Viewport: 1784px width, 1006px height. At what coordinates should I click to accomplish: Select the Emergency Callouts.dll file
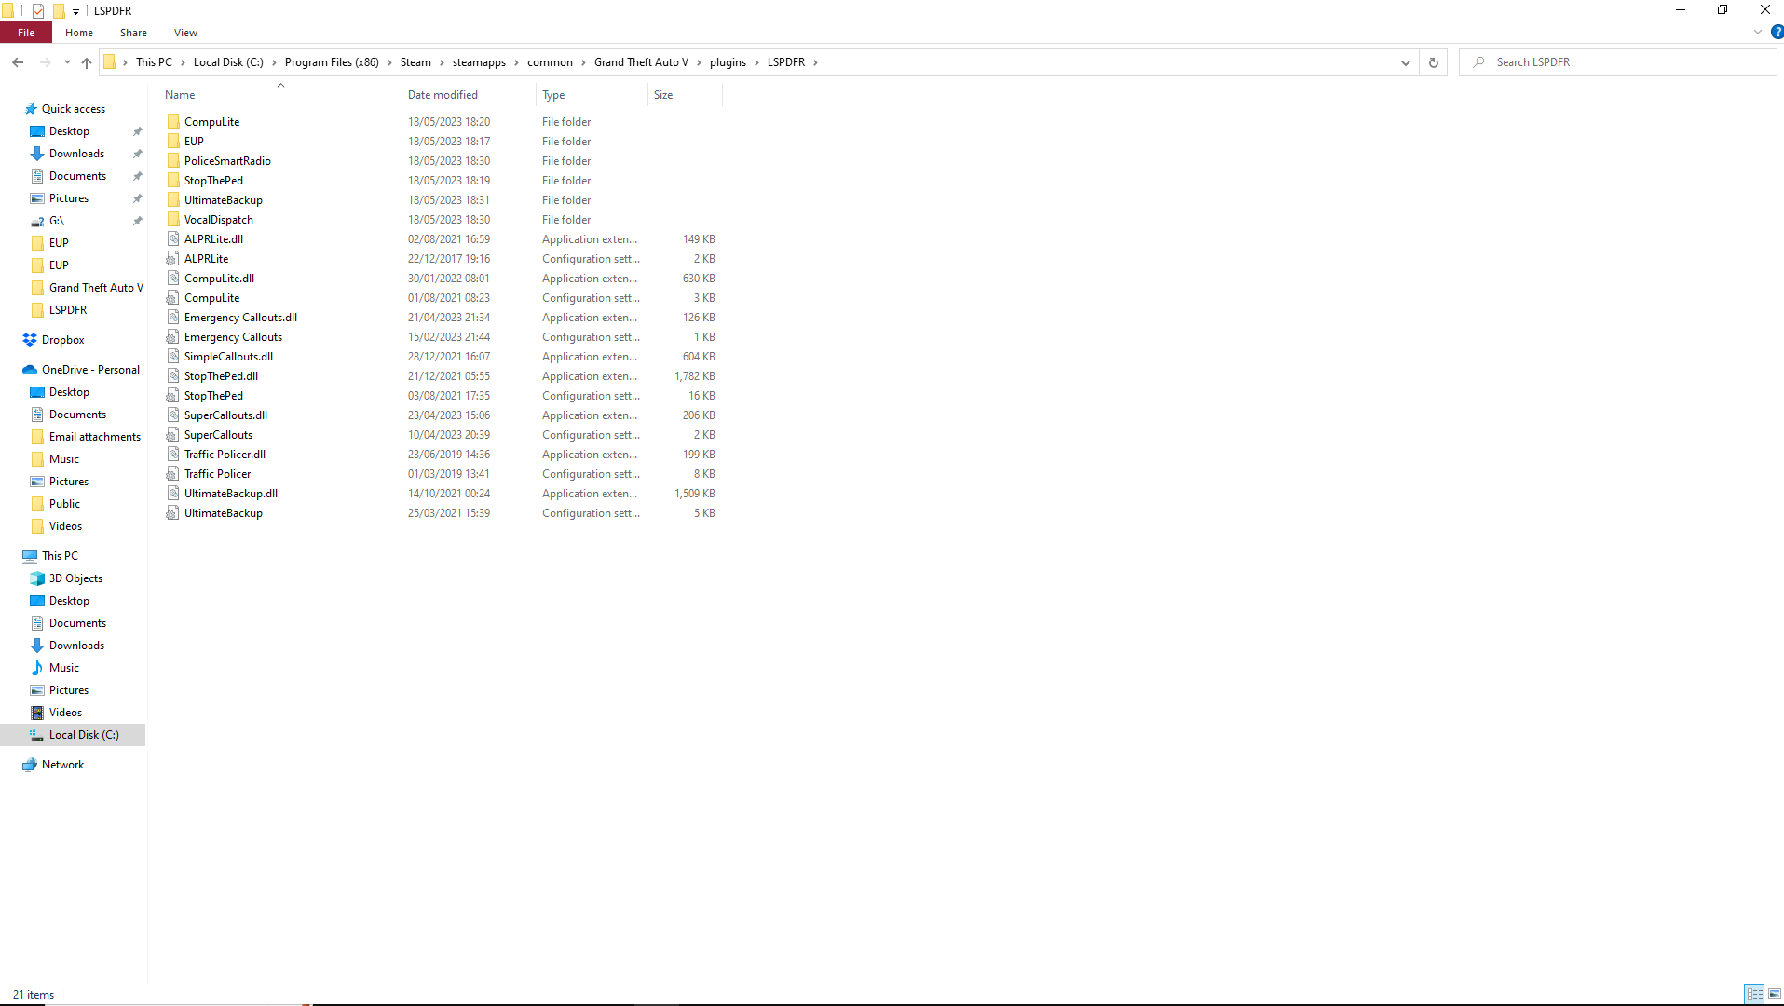click(240, 318)
